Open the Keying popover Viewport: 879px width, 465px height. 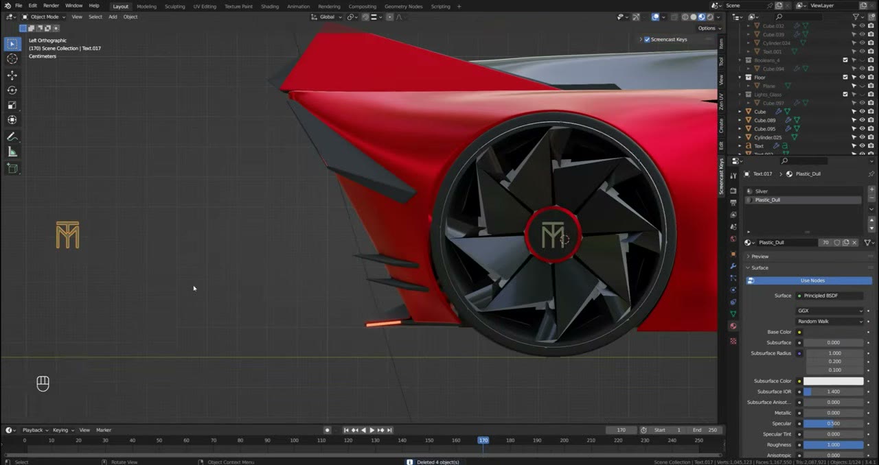pos(62,430)
